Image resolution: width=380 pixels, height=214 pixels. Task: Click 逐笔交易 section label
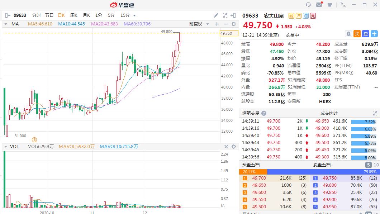click(x=251, y=113)
